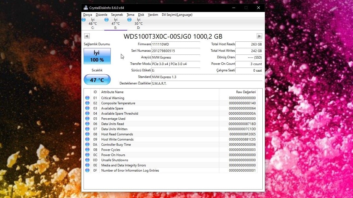
Task: Click the raw value 000000009F20E5
Action: (x=242, y=134)
